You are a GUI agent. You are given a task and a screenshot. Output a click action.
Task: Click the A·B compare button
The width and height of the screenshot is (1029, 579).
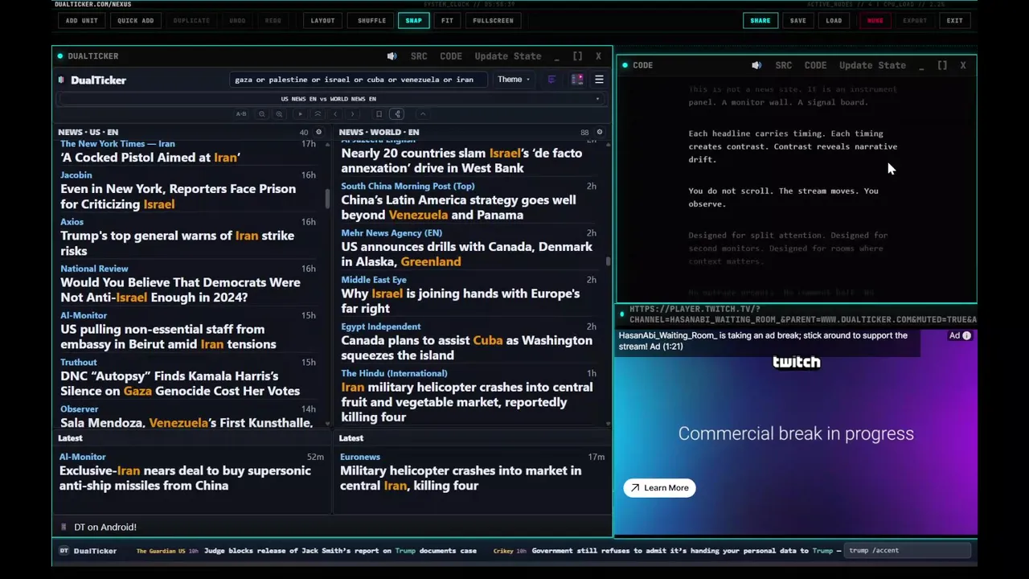[x=241, y=114]
